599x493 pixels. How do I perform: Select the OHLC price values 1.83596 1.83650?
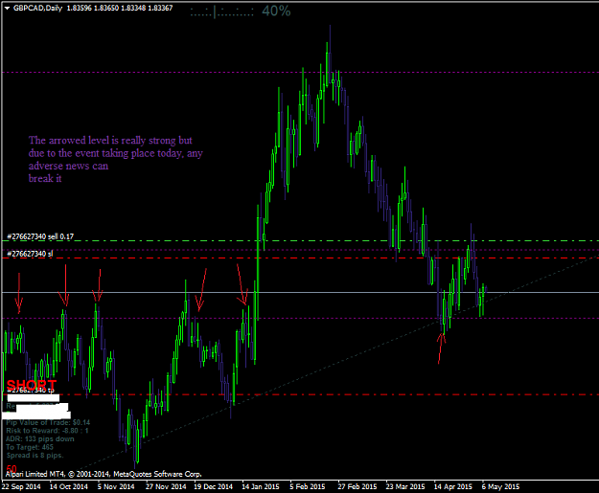pos(93,8)
